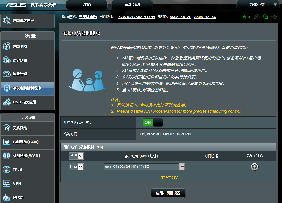This screenshot has height=203, width=282.
Task: Open 网络地图 menu item
Action: point(28,47)
